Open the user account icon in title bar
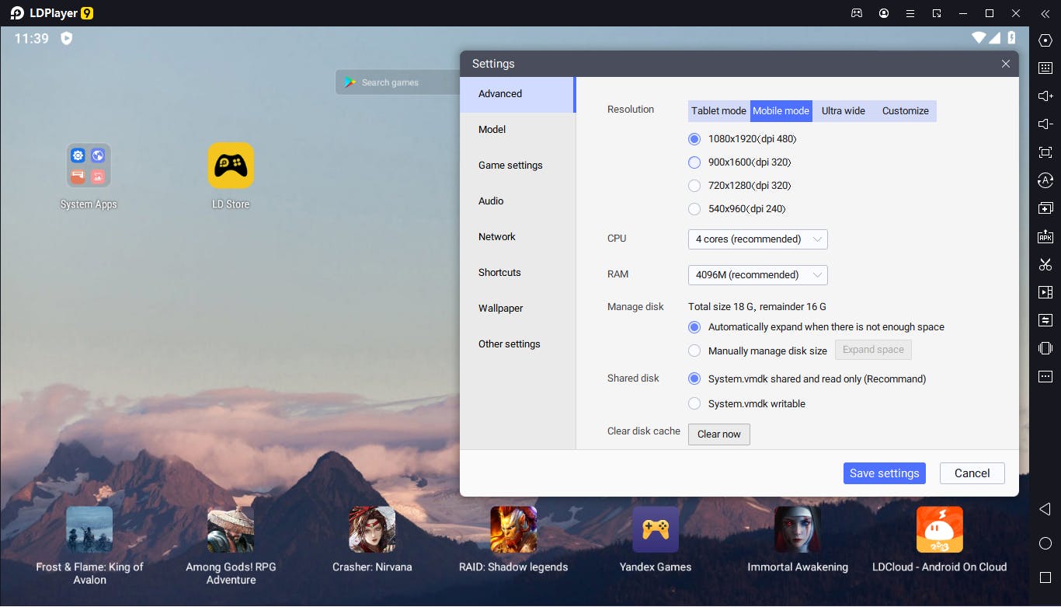Image resolution: width=1061 pixels, height=607 pixels. pyautogui.click(x=884, y=13)
